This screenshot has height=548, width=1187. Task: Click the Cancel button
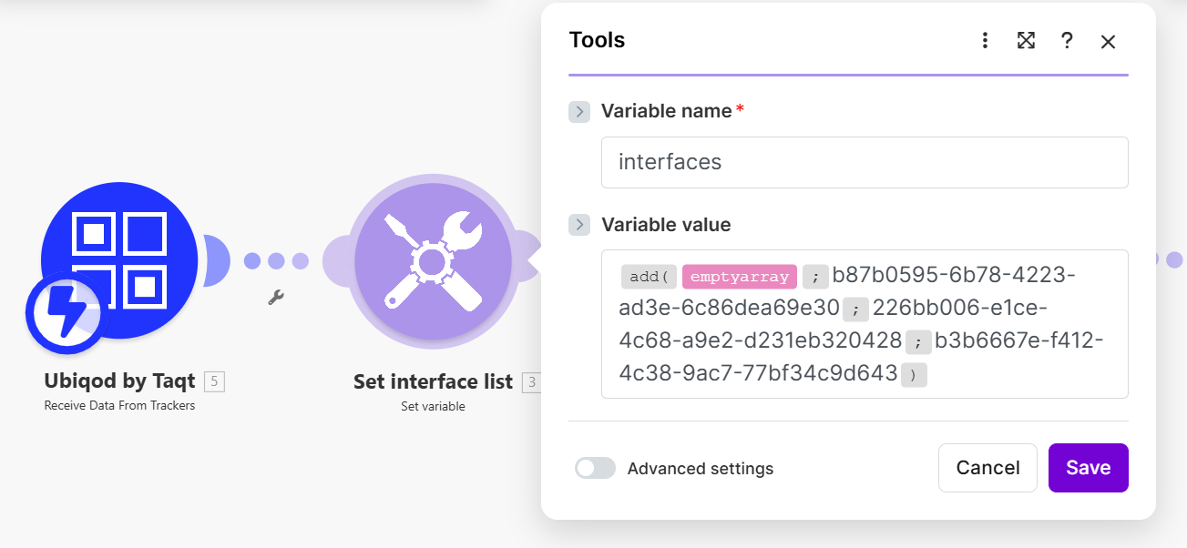(x=987, y=468)
